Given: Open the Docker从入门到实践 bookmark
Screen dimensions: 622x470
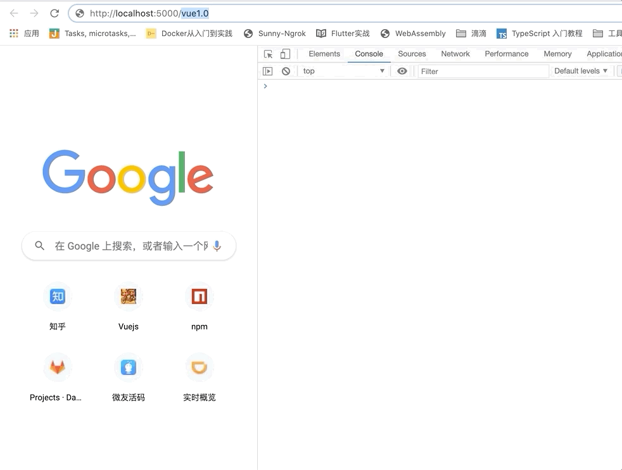Looking at the screenshot, I should click(x=189, y=34).
